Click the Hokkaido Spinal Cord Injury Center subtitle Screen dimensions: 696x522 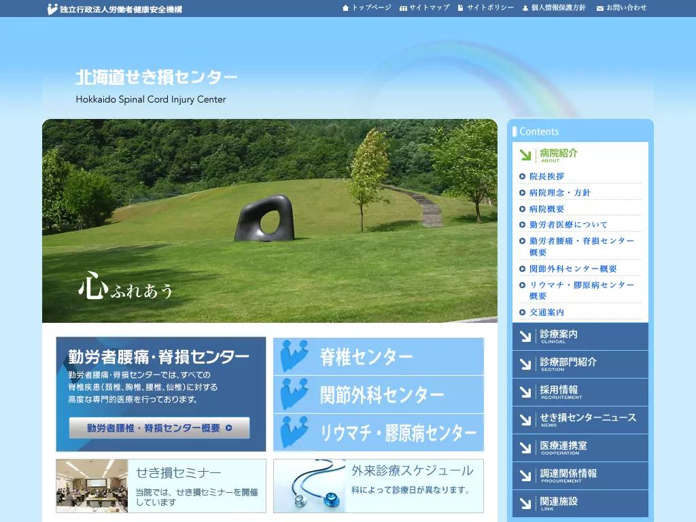[151, 99]
